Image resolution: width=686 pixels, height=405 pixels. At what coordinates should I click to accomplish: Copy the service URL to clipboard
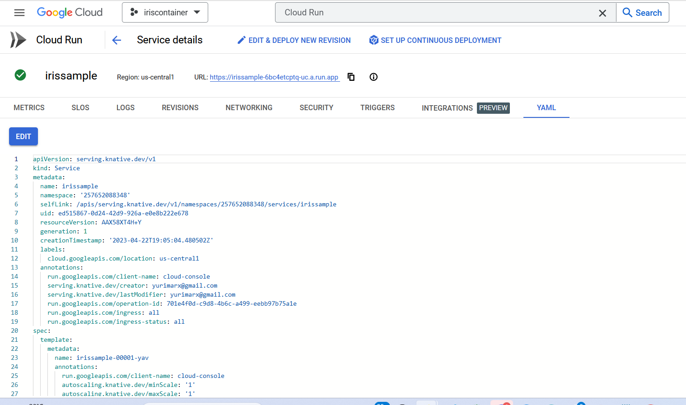tap(351, 77)
